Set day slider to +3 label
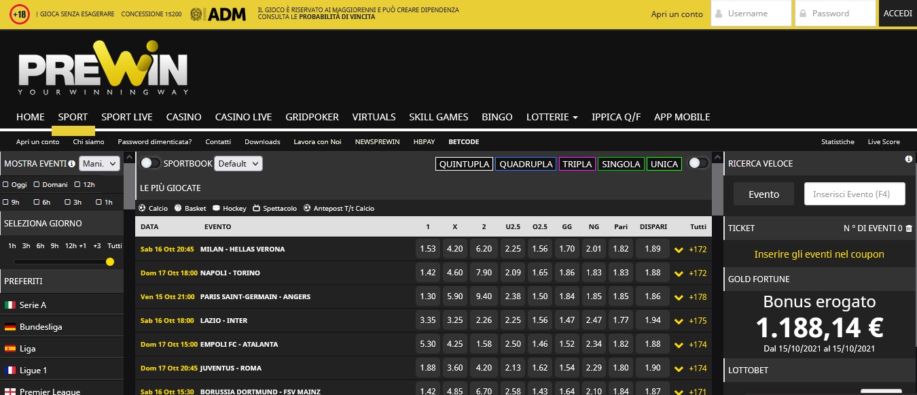Viewport: 917px width, 395px height. pos(97,246)
